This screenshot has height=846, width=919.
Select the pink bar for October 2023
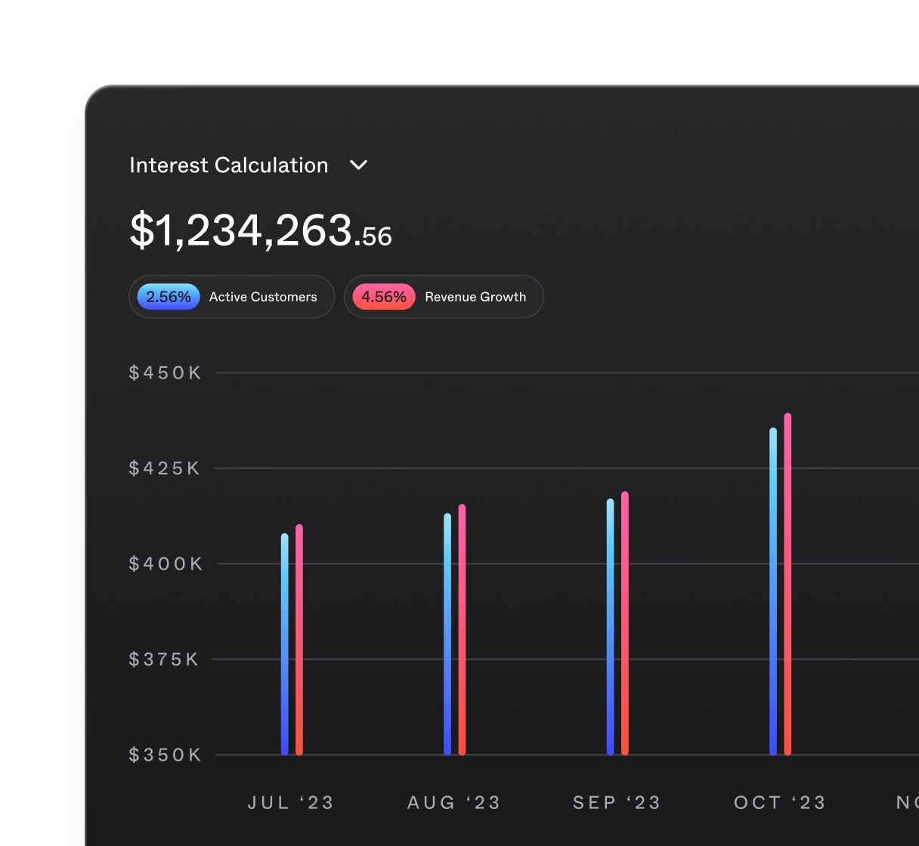pyautogui.click(x=787, y=584)
